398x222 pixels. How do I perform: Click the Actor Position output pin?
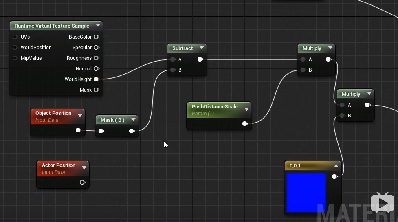tap(83, 182)
